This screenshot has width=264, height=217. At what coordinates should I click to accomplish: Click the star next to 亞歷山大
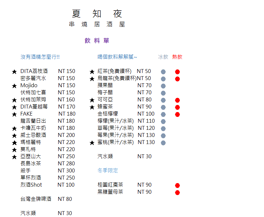point(14,157)
